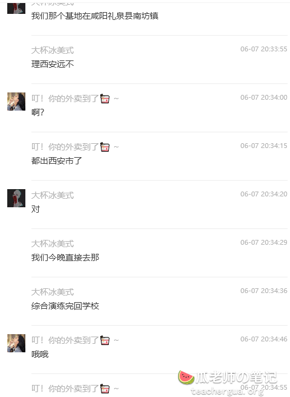Click the timestamp 06-07 20:34:15
The image size is (290, 397).
[263, 146]
